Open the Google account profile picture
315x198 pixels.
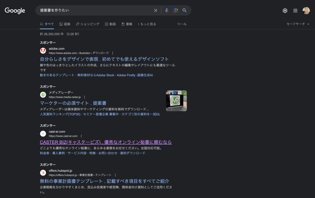pyautogui.click(x=306, y=11)
